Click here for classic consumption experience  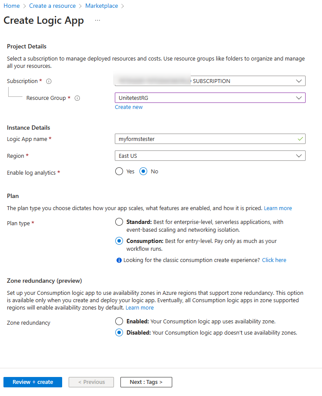(274, 260)
